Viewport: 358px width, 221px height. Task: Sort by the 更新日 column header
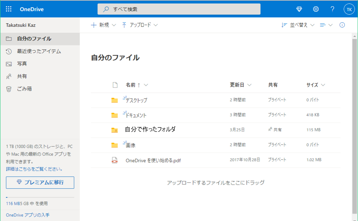pos(240,85)
